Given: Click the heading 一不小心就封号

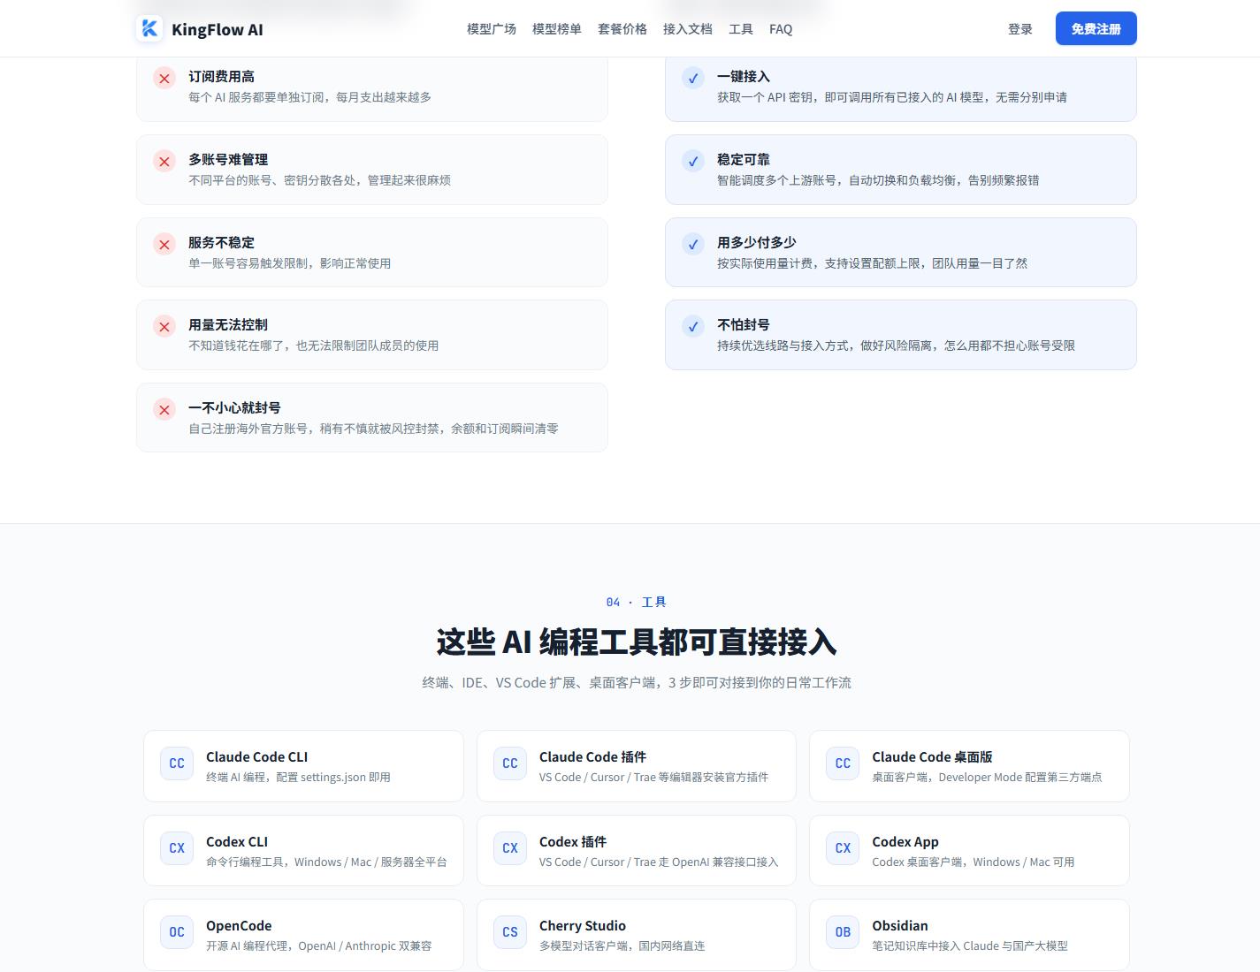Looking at the screenshot, I should (x=234, y=408).
